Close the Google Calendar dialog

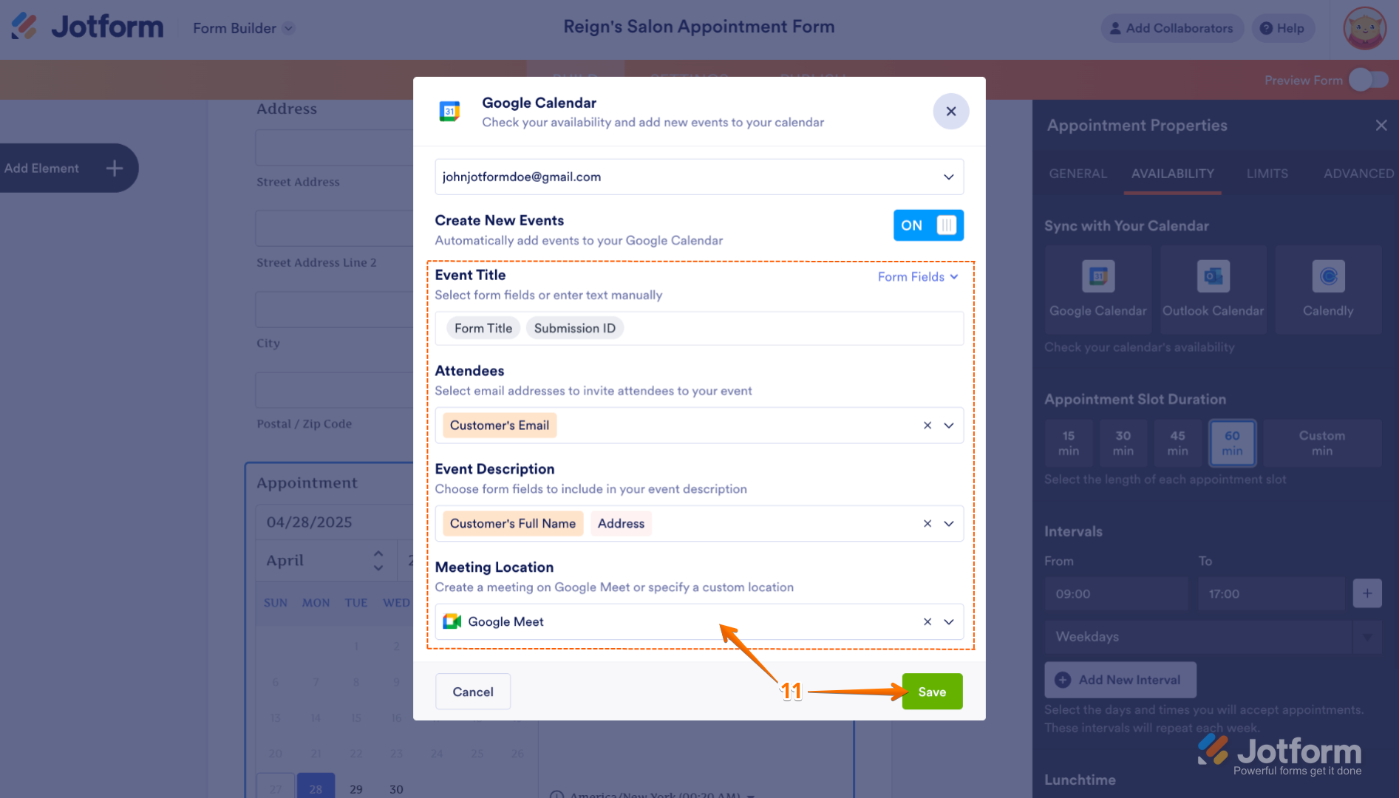[x=950, y=112]
